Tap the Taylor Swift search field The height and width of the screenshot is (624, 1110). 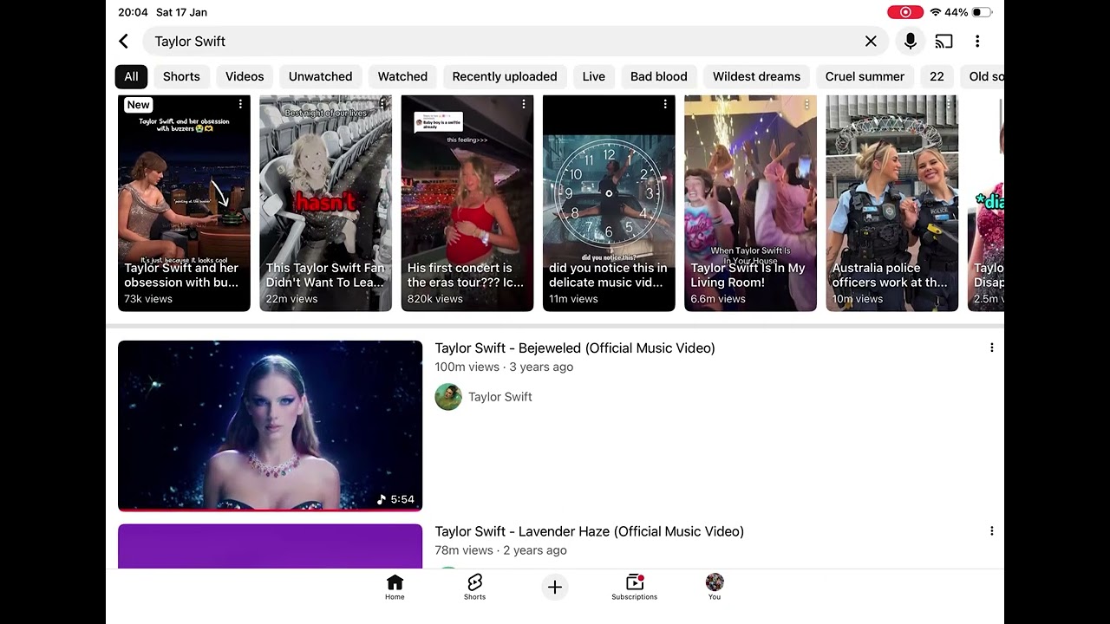tap(515, 41)
